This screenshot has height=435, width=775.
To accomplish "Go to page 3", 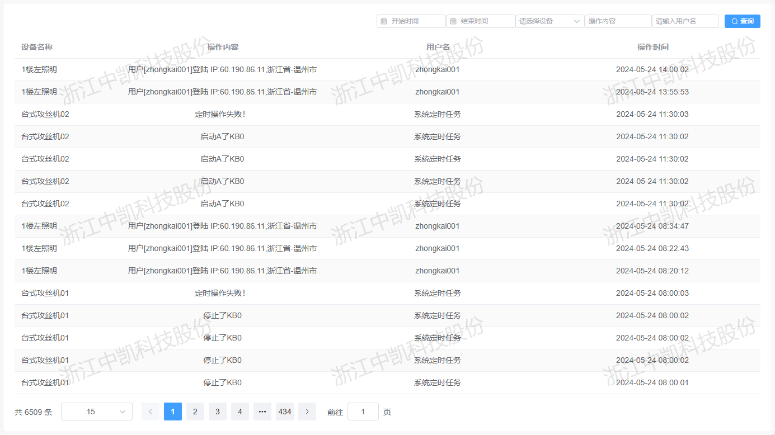I will (217, 412).
